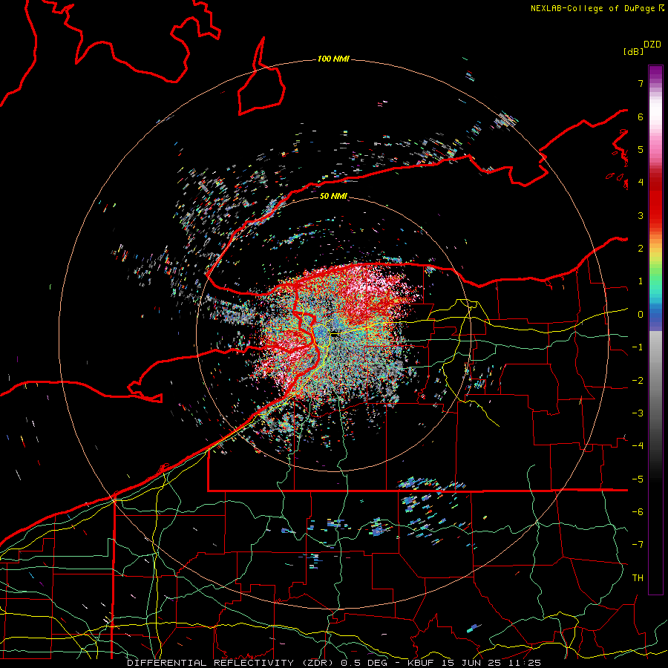Click the '50 NMI' range ring label
Image resolution: width=668 pixels, height=668 pixels.
point(333,196)
